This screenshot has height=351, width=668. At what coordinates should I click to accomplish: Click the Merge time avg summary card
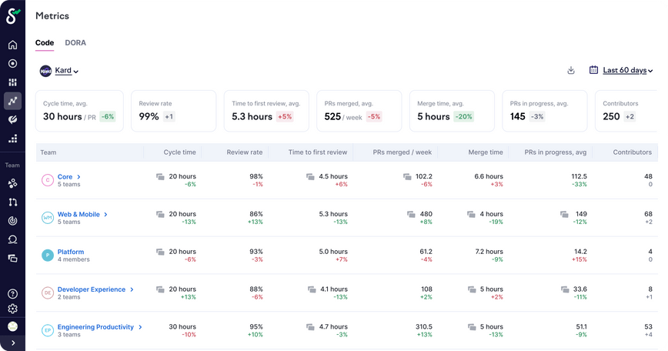tap(452, 111)
